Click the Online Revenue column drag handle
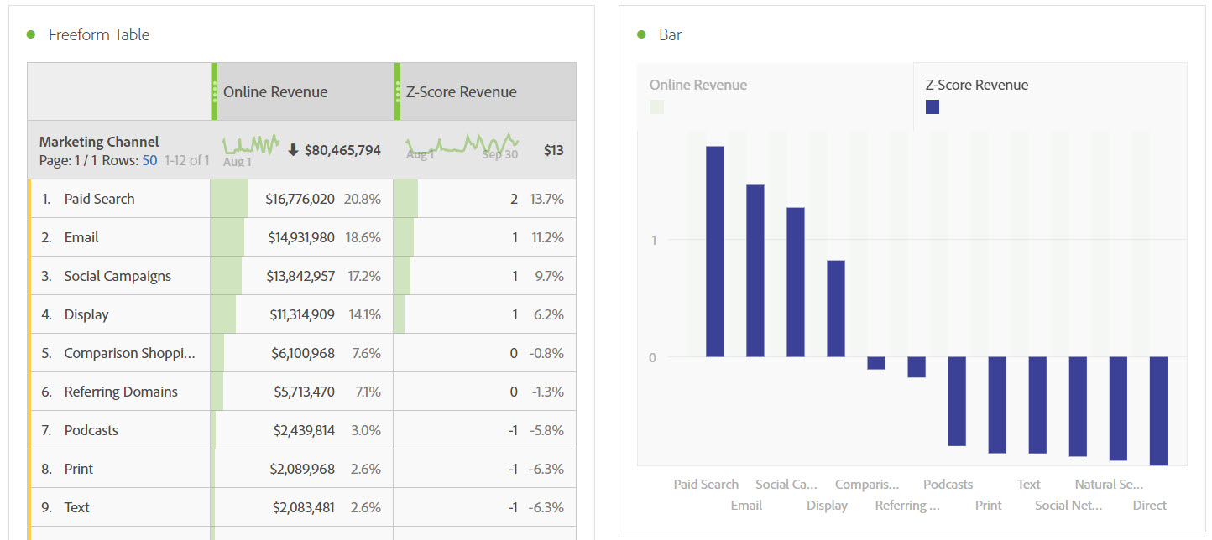The width and height of the screenshot is (1212, 540). (215, 91)
